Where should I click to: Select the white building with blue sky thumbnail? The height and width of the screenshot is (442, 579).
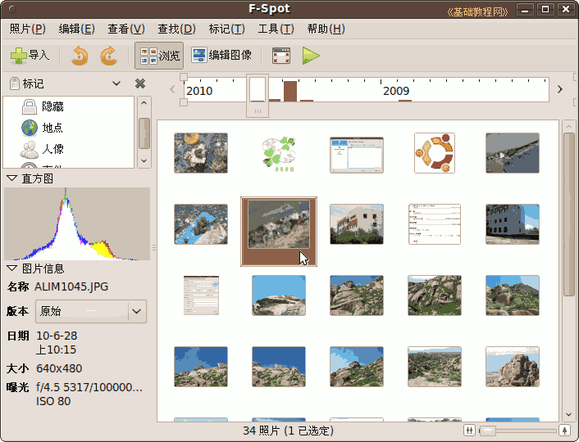(356, 224)
